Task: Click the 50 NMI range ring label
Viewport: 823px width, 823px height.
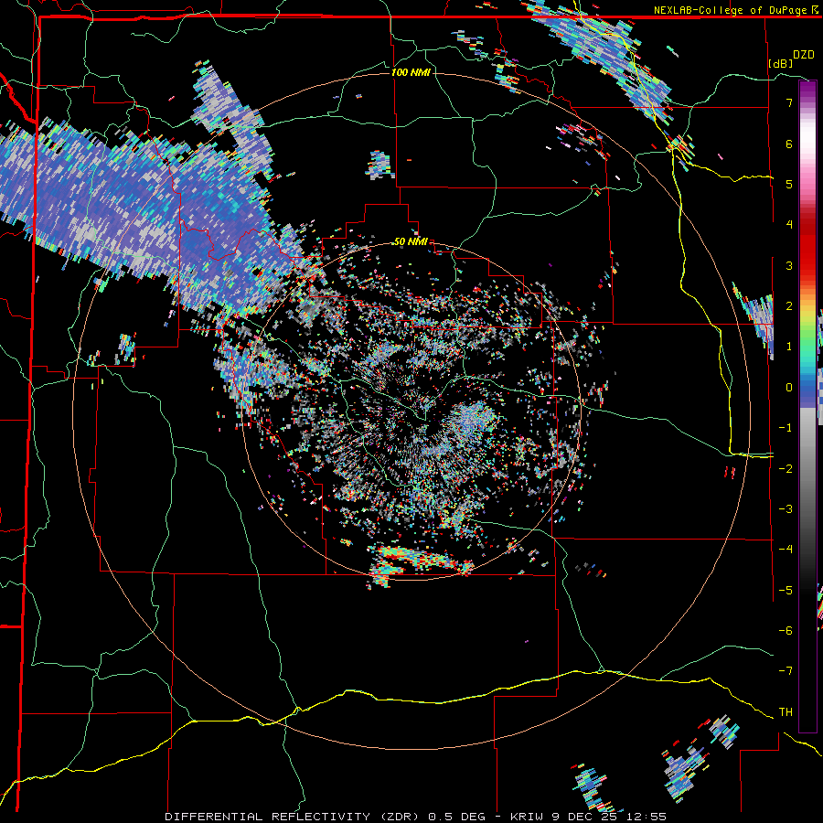Action: (x=411, y=241)
